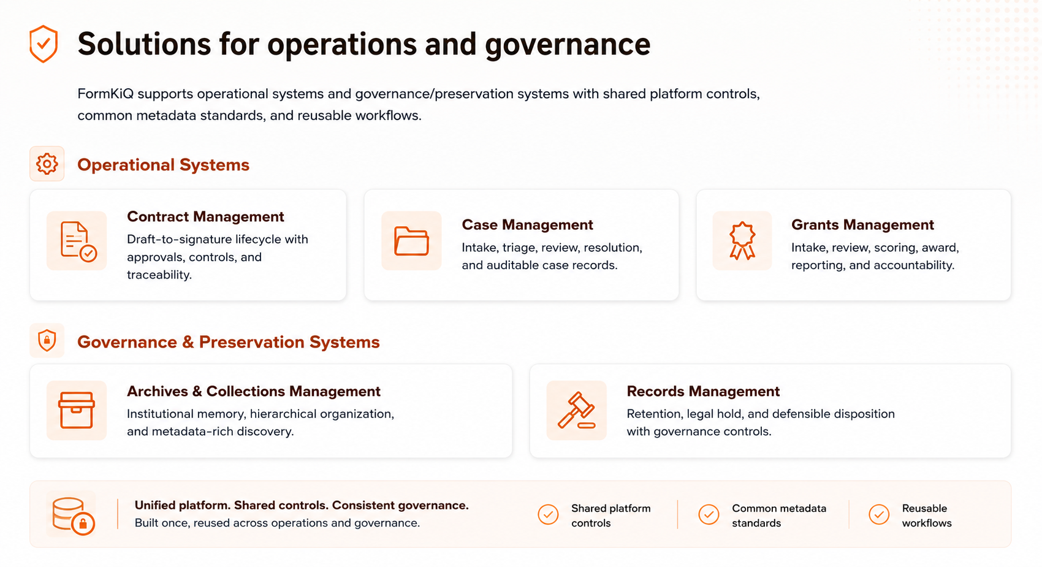Open the Records Management card title
The height and width of the screenshot is (567, 1042).
click(703, 391)
